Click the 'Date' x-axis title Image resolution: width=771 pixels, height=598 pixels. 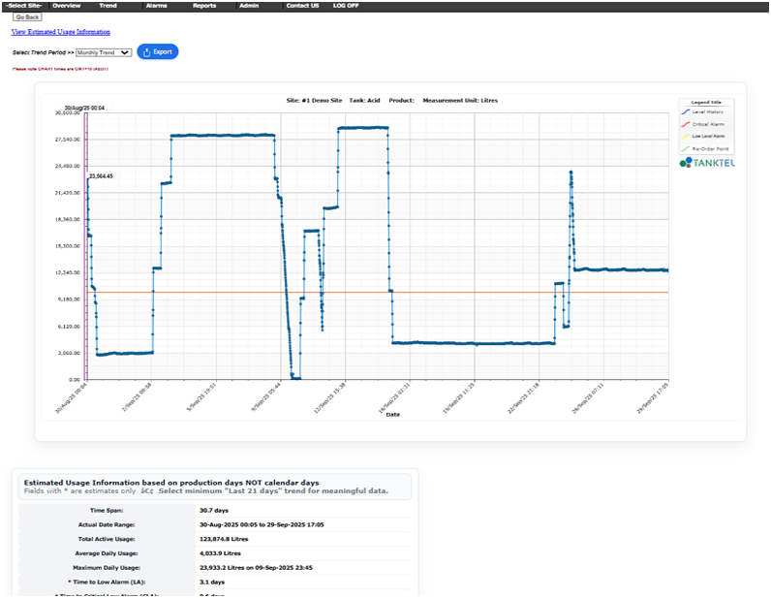point(393,415)
